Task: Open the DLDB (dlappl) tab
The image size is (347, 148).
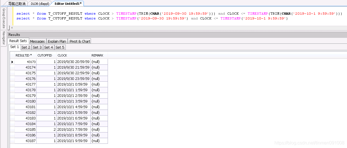Action: (40, 4)
